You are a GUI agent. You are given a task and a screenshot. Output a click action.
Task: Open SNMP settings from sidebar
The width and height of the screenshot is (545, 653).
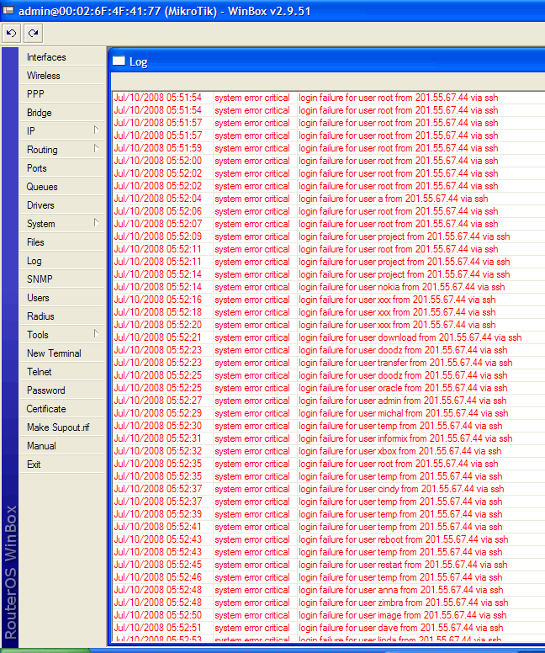pos(62,279)
